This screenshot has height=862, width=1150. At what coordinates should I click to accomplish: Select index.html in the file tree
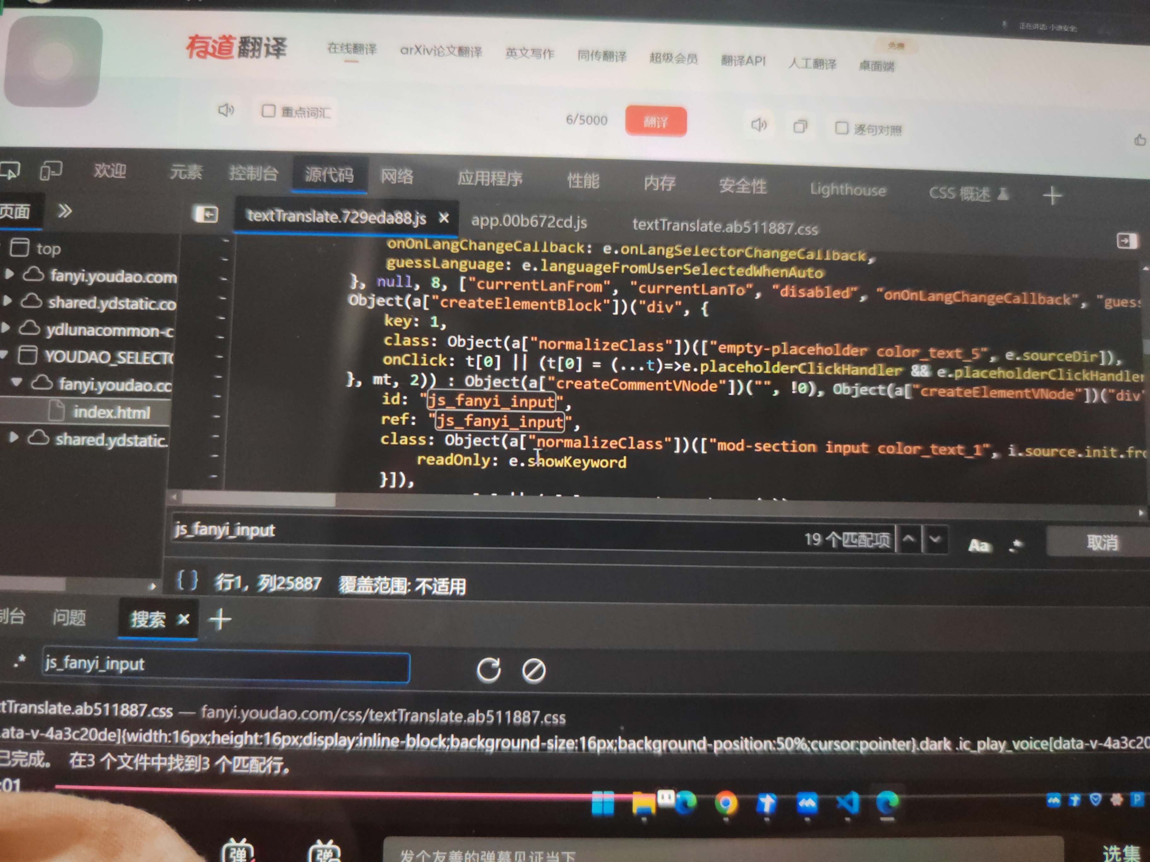coord(111,412)
